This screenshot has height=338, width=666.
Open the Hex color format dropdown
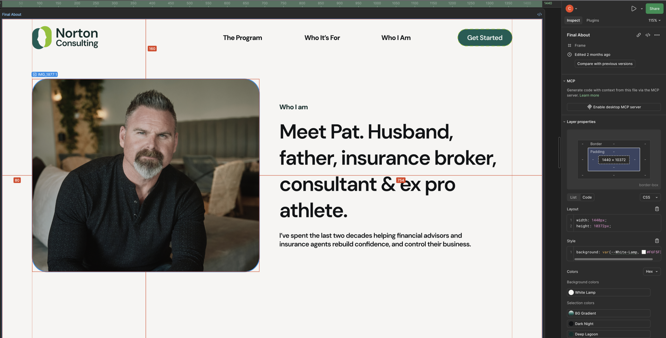(x=652, y=271)
